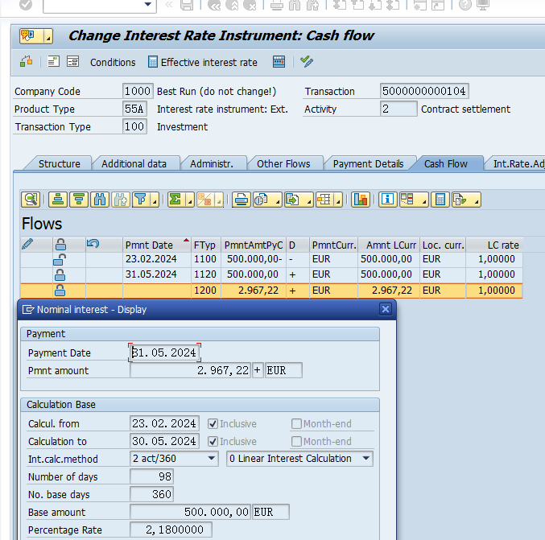This screenshot has height=540, width=545.
Task: Open the graphic chart icon
Action: point(360,199)
